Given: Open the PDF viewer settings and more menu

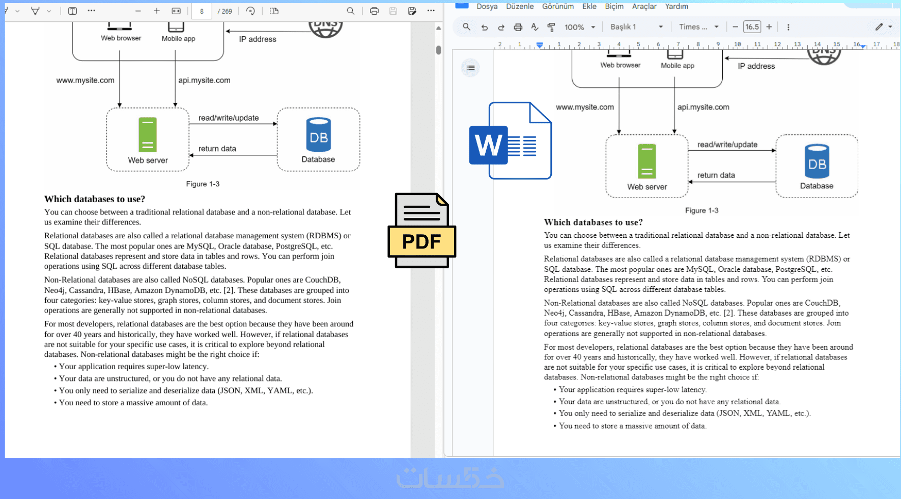Looking at the screenshot, I should click(431, 11).
